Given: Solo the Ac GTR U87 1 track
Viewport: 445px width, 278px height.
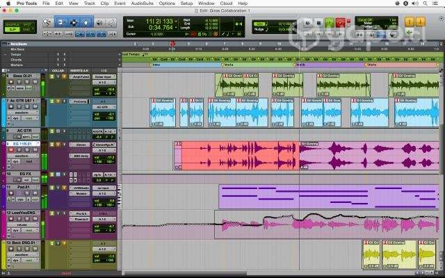Looking at the screenshot, I should click(x=27, y=106).
